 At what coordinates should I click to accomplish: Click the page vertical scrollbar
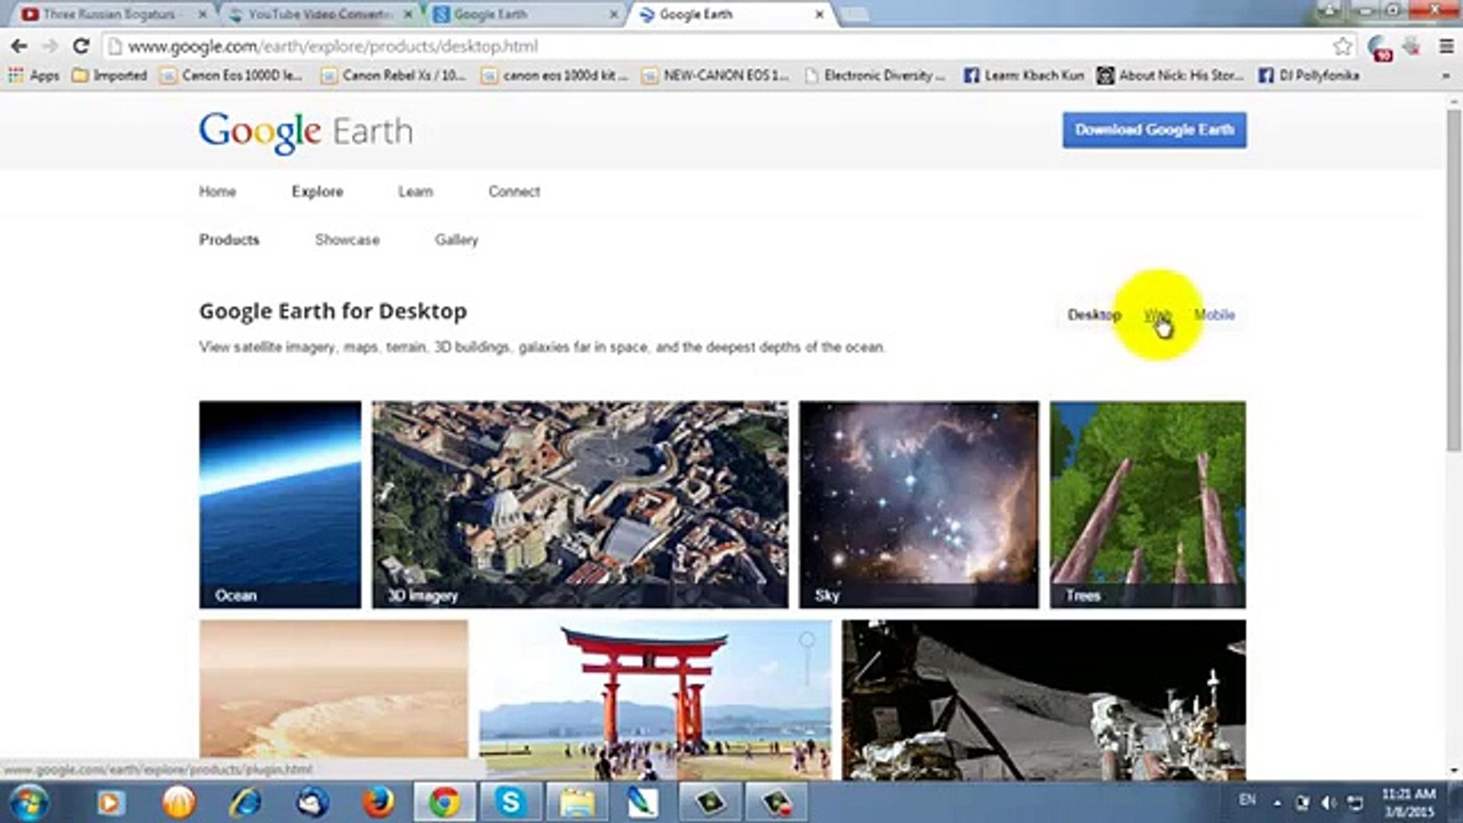click(x=1454, y=282)
